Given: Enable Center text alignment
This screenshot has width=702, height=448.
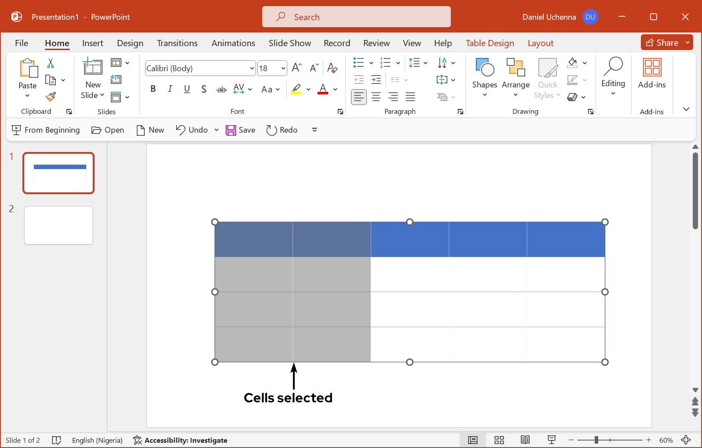Looking at the screenshot, I should pyautogui.click(x=376, y=97).
